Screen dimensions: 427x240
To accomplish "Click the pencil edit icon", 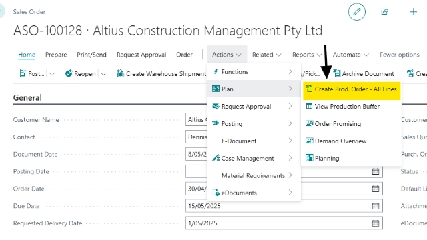I will pyautogui.click(x=357, y=12).
